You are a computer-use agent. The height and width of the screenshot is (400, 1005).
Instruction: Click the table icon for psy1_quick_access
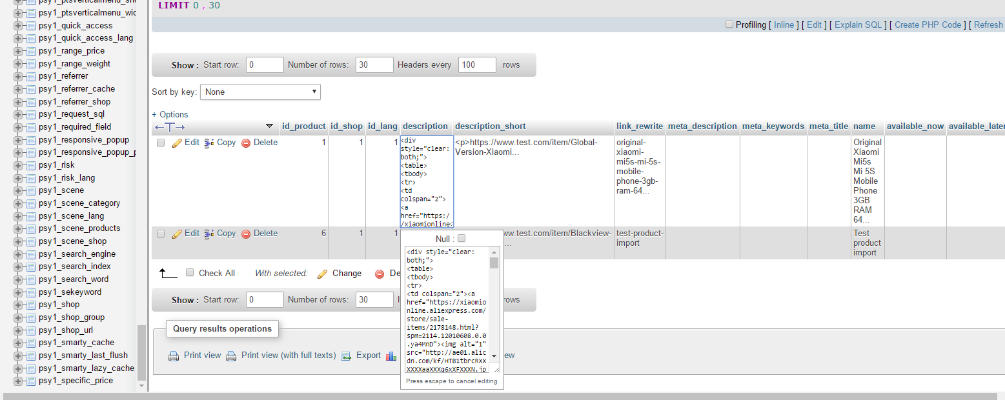(x=30, y=26)
